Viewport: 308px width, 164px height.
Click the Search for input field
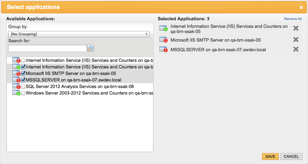coord(47,48)
